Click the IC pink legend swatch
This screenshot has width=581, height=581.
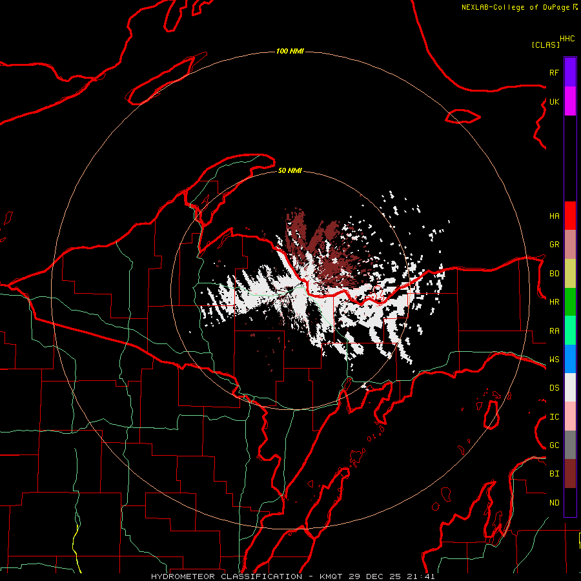[570, 416]
